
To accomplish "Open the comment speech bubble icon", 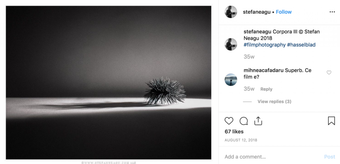I will pyautogui.click(x=243, y=121).
